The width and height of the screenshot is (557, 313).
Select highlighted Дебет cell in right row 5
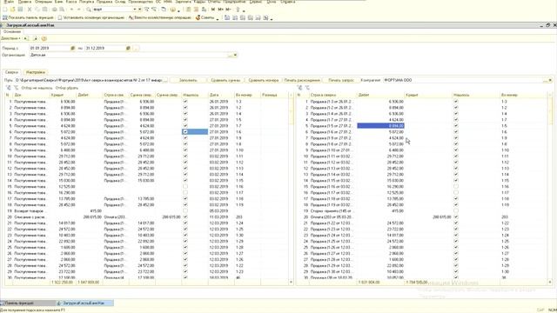click(381, 125)
